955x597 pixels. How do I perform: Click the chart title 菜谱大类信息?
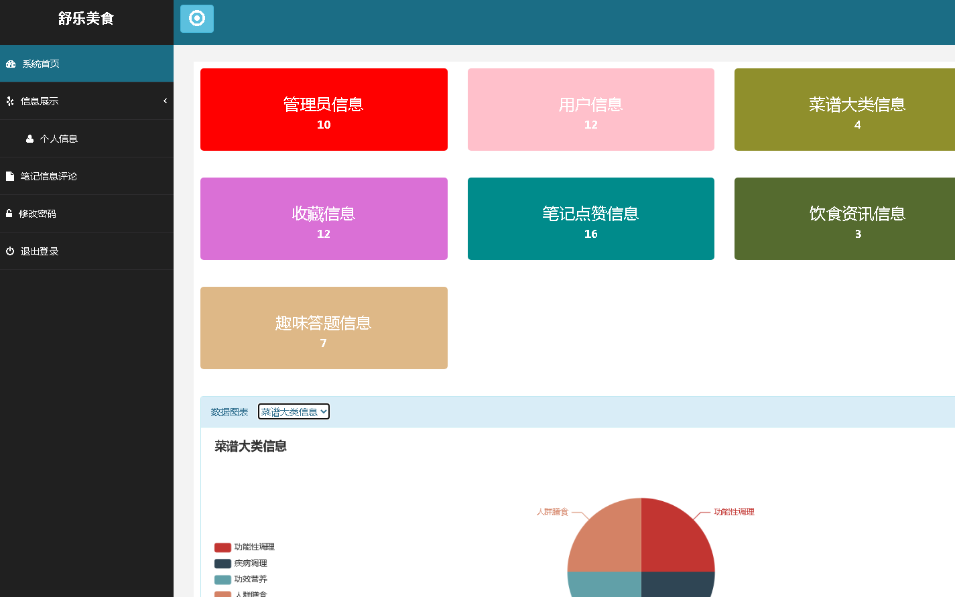pyautogui.click(x=251, y=446)
